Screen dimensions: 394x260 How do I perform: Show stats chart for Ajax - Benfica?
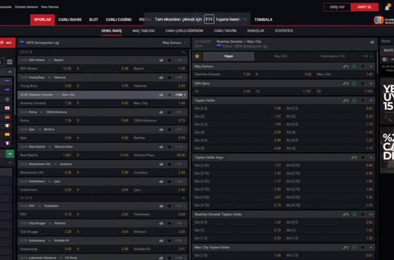pyautogui.click(x=161, y=130)
